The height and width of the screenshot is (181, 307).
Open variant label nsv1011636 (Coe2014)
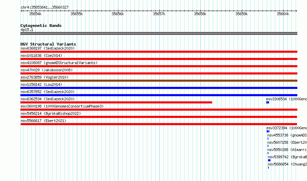pyautogui.click(x=41, y=56)
